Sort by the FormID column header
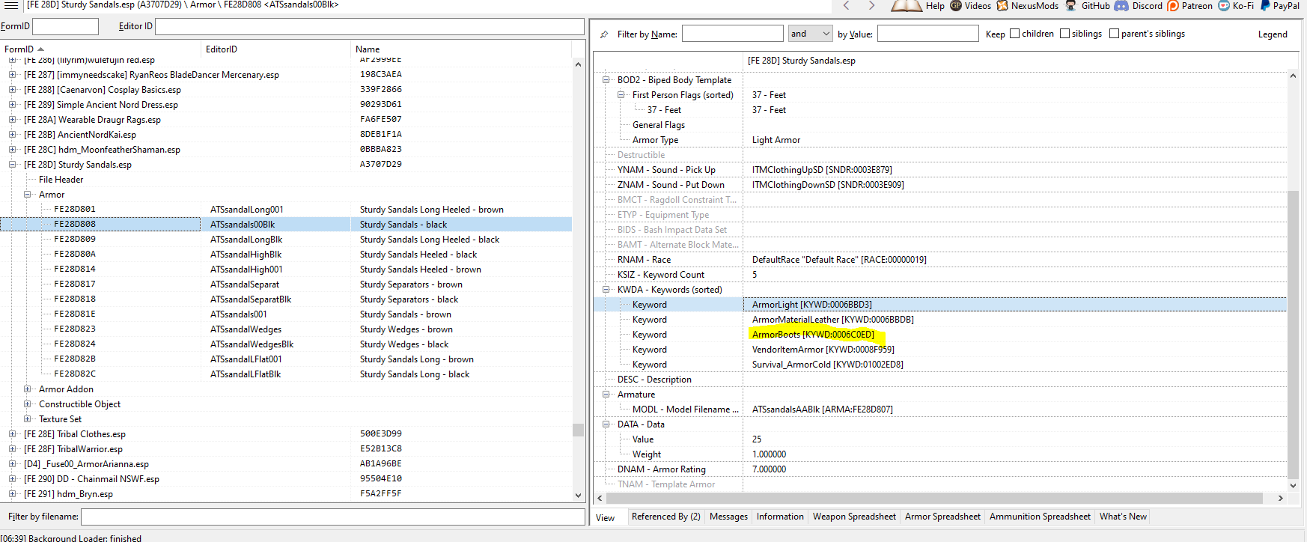 pyautogui.click(x=100, y=49)
